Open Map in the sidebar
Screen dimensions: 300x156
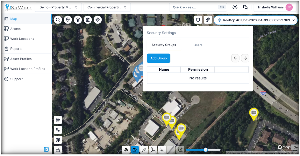coord(26,19)
